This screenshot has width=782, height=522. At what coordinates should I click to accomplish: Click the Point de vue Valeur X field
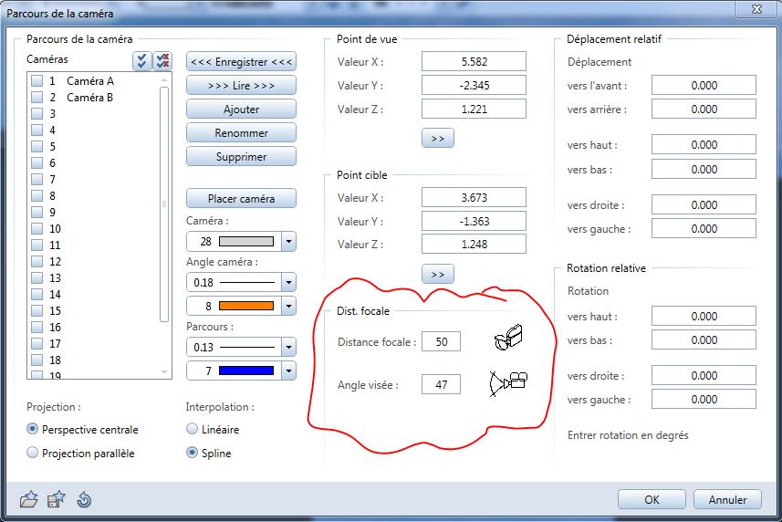click(x=474, y=61)
